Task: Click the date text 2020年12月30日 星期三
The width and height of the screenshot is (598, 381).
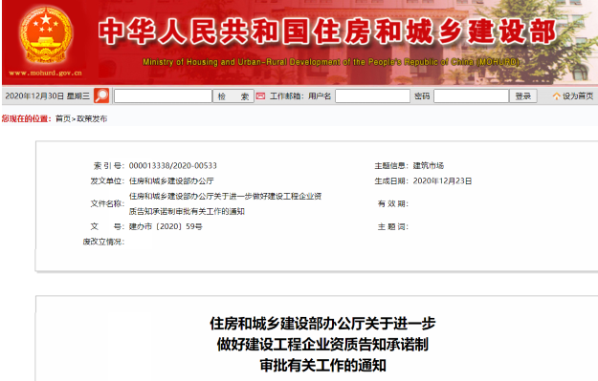Action: coord(47,95)
